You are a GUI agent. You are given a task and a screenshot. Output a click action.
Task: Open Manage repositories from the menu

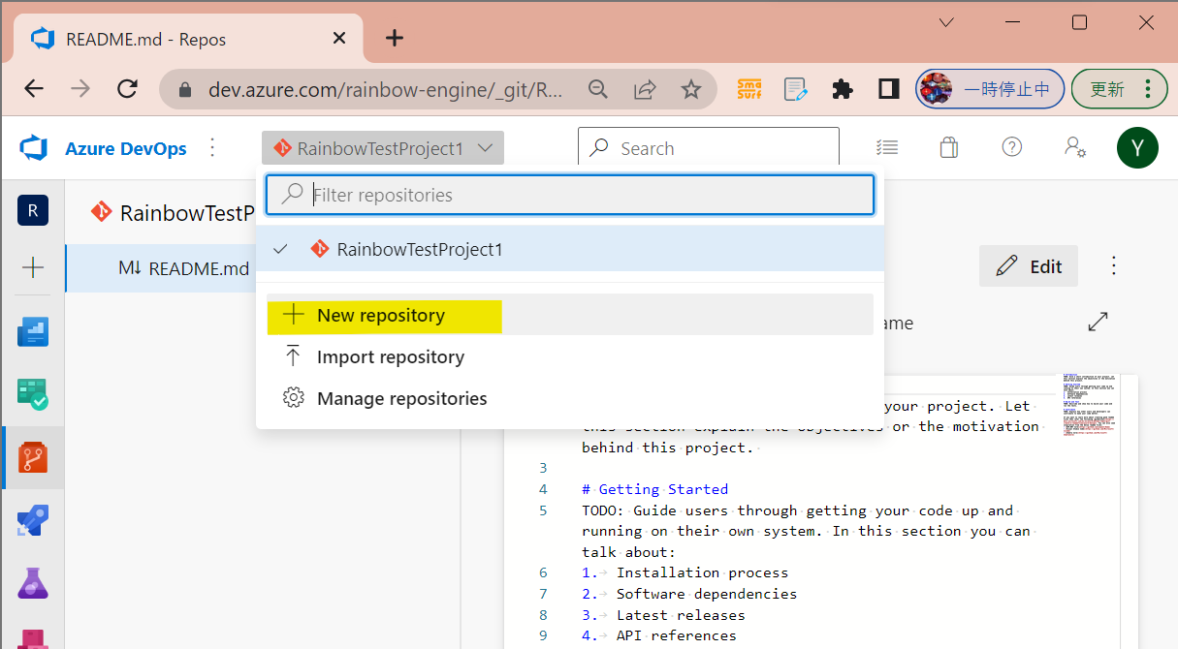[x=570, y=398]
